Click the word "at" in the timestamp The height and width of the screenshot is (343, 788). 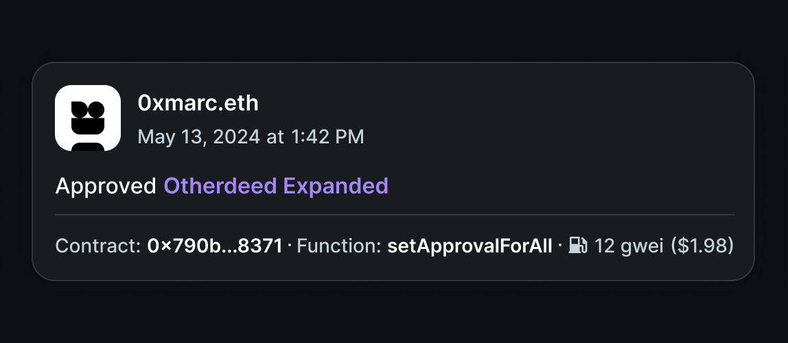[275, 137]
